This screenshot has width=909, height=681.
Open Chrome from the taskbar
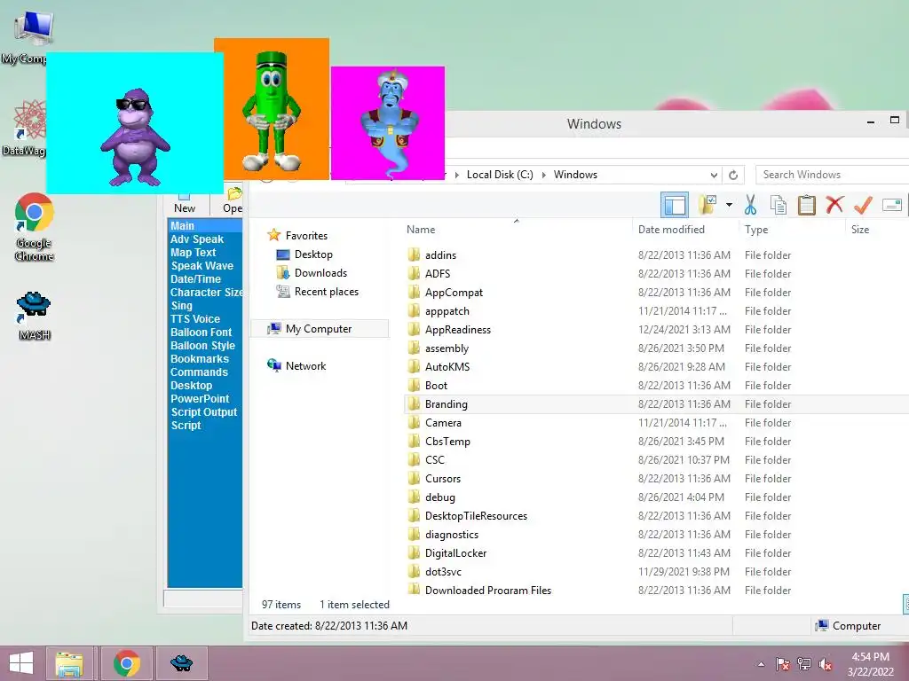(127, 663)
